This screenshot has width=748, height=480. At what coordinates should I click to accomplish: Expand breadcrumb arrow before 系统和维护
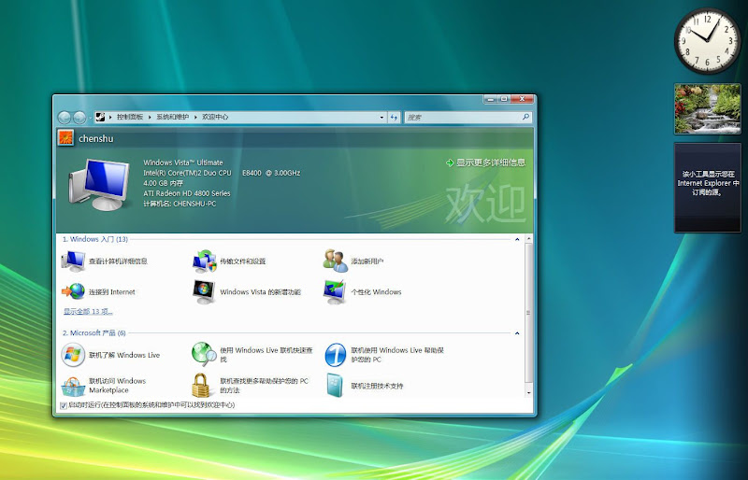coord(150,117)
